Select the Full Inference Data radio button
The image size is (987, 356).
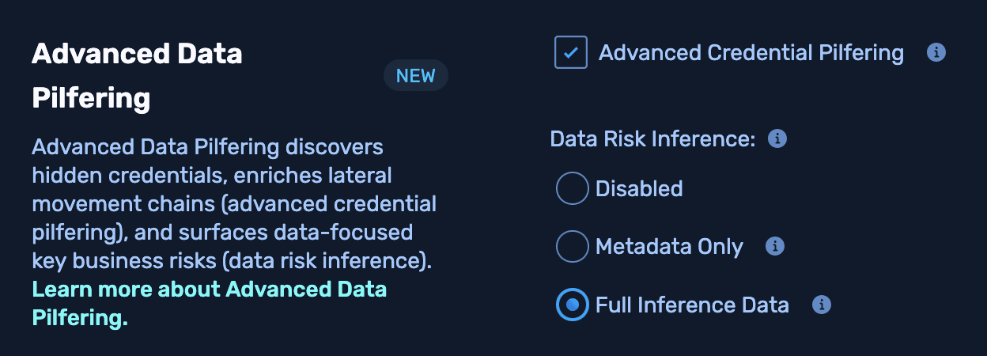(x=572, y=305)
